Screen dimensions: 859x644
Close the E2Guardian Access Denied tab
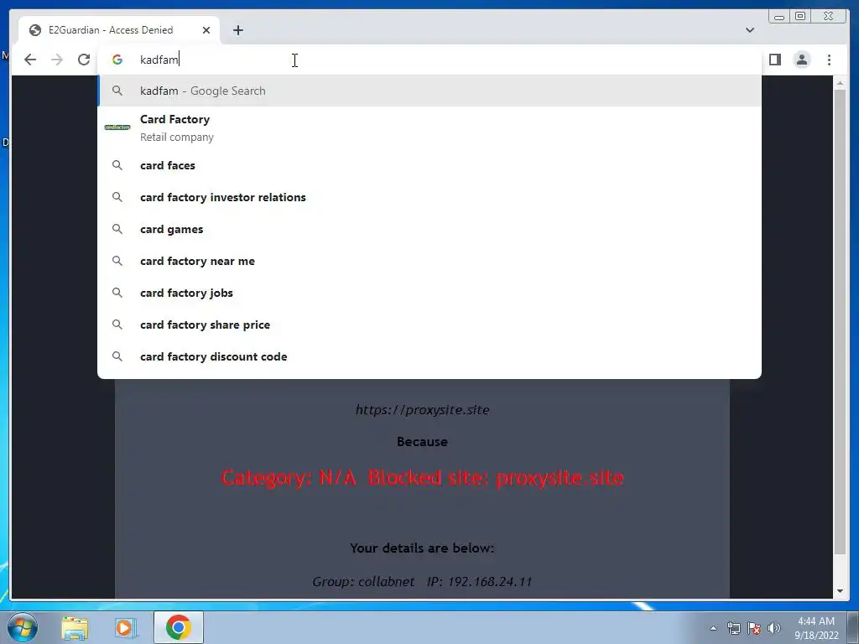[x=206, y=30]
